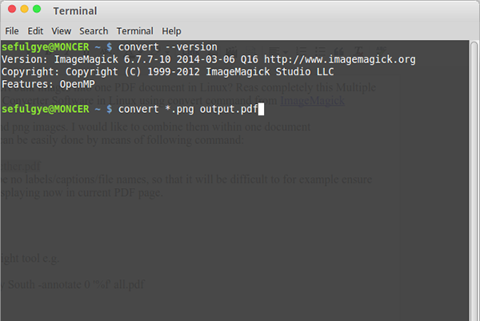Viewport: 480px width, 321px height.
Task: Open the File menu
Action: click(12, 31)
